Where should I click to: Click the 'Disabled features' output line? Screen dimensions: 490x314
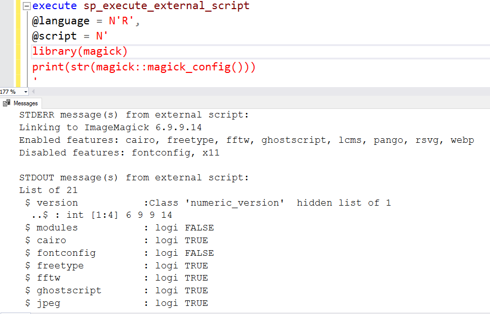[119, 152]
